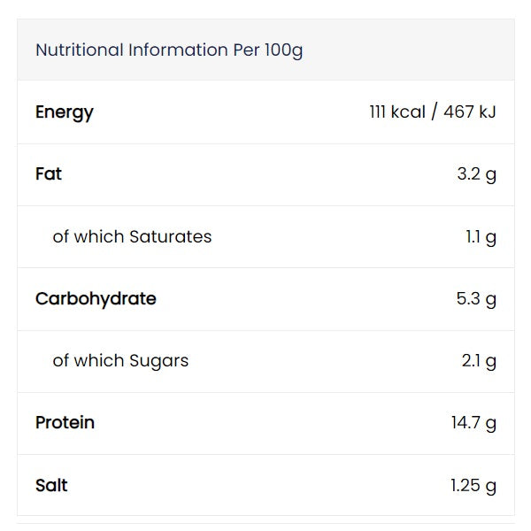Select the 111 kcal energy value
Screen dimensions: 531x531
click(397, 112)
